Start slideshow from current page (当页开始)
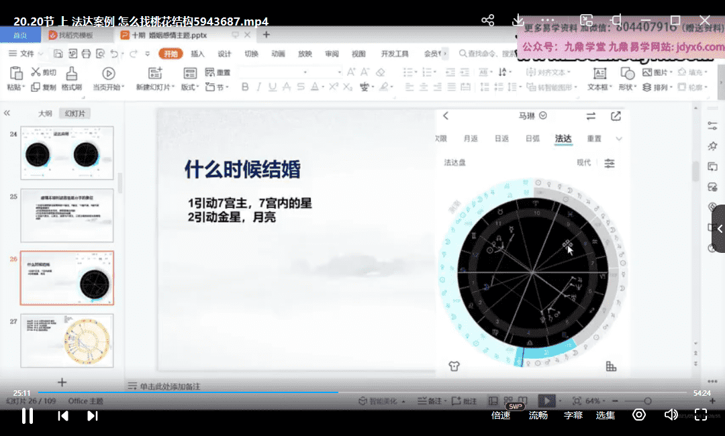The image size is (725, 436). tap(107, 74)
